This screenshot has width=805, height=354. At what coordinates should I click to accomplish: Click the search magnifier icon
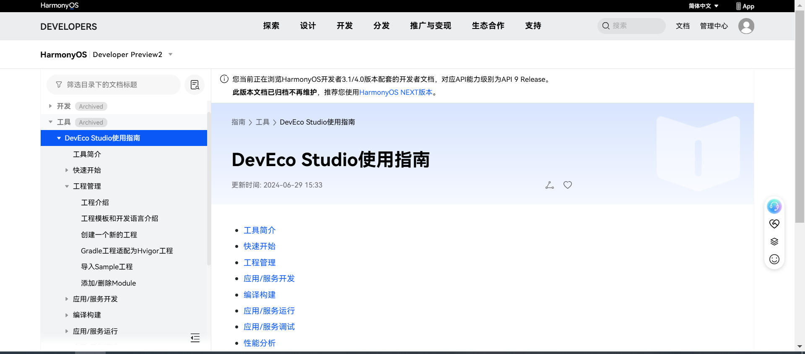click(x=606, y=26)
